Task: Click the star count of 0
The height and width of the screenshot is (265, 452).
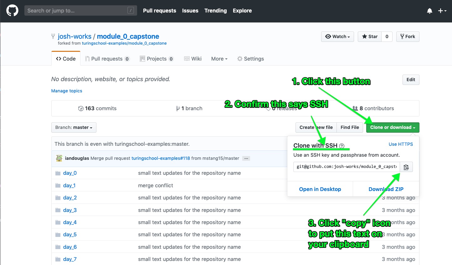Action: (387, 37)
